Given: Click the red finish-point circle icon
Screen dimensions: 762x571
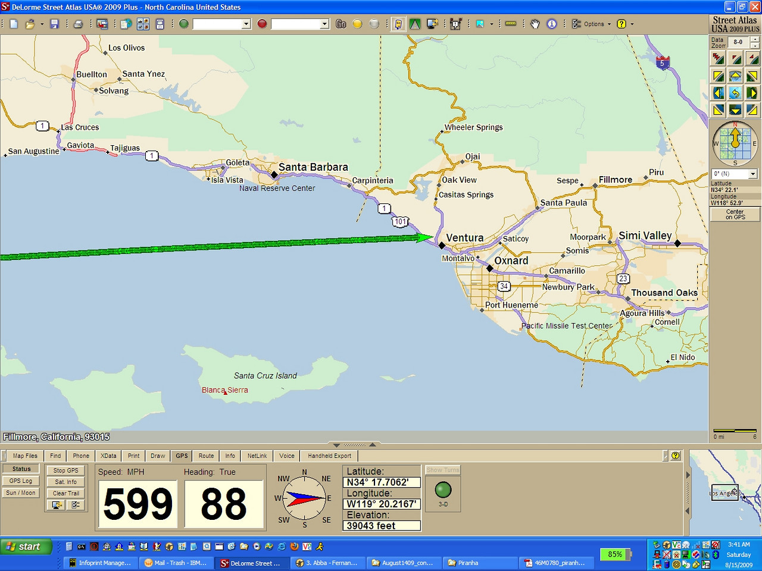Looking at the screenshot, I should tap(262, 24).
